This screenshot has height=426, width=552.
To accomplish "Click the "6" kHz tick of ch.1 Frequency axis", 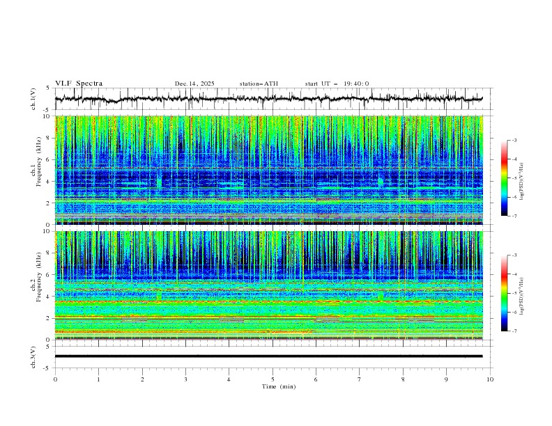I will point(49,159).
